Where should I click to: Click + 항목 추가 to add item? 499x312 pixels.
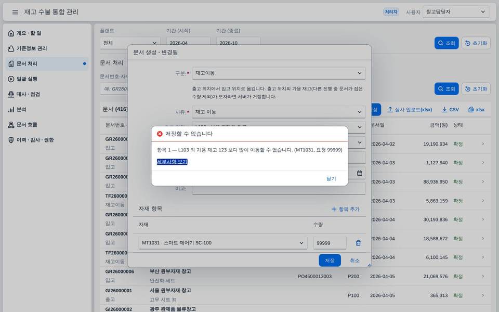pos(346,209)
